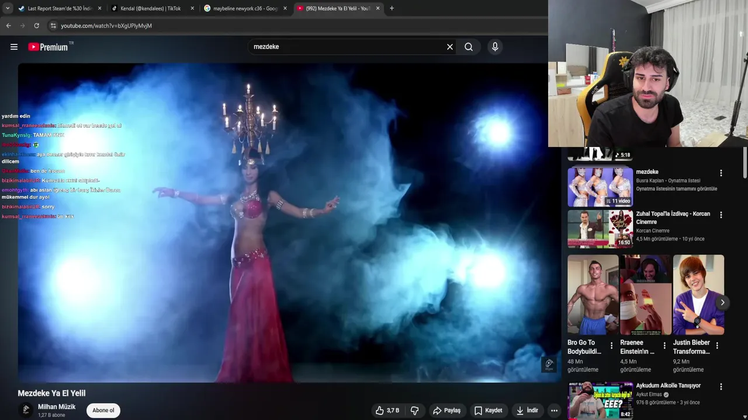Open the new tab plus button
This screenshot has width=748, height=420.
(392, 8)
